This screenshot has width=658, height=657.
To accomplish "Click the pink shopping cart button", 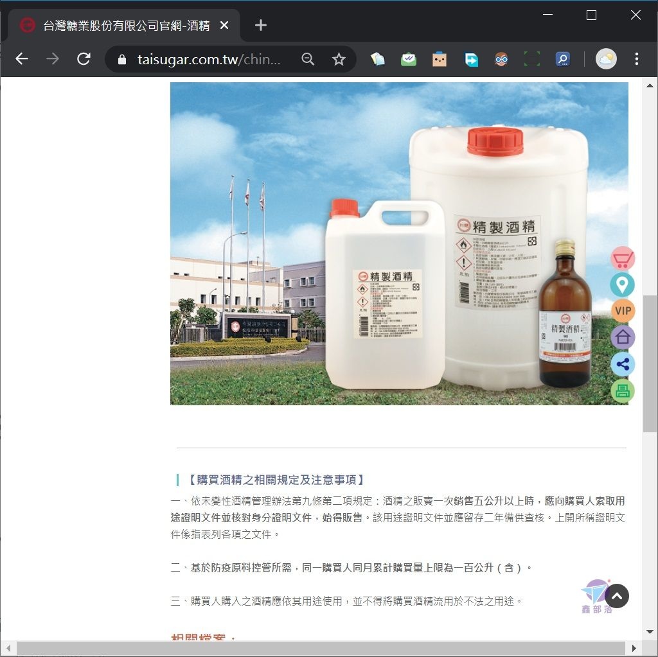I will (623, 258).
